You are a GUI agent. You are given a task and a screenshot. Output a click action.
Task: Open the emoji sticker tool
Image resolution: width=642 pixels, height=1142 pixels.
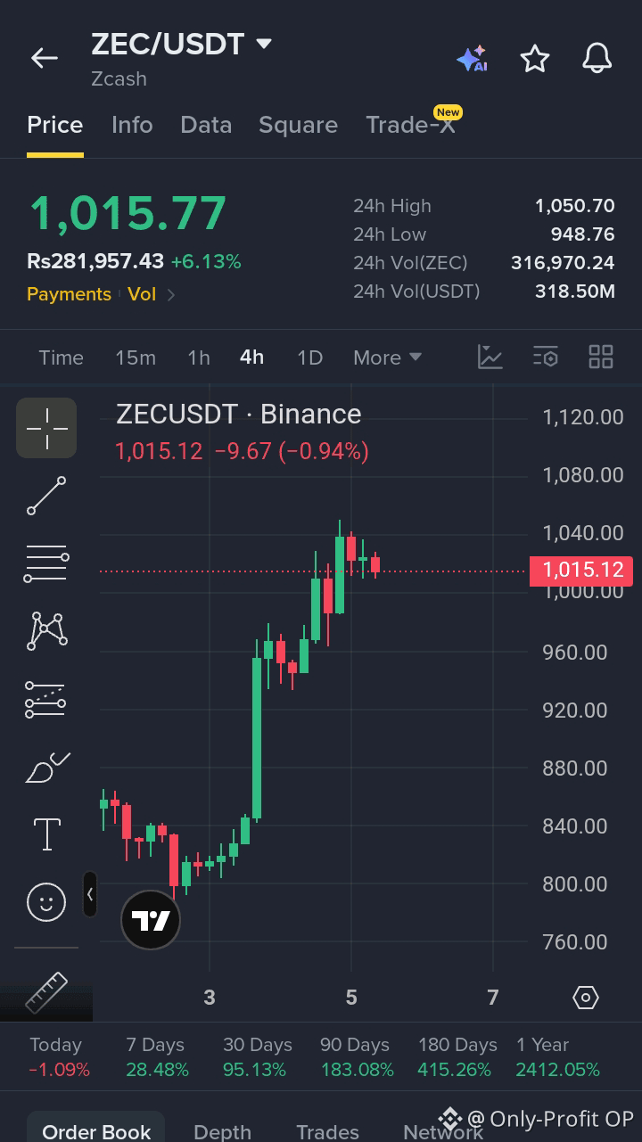(46, 902)
